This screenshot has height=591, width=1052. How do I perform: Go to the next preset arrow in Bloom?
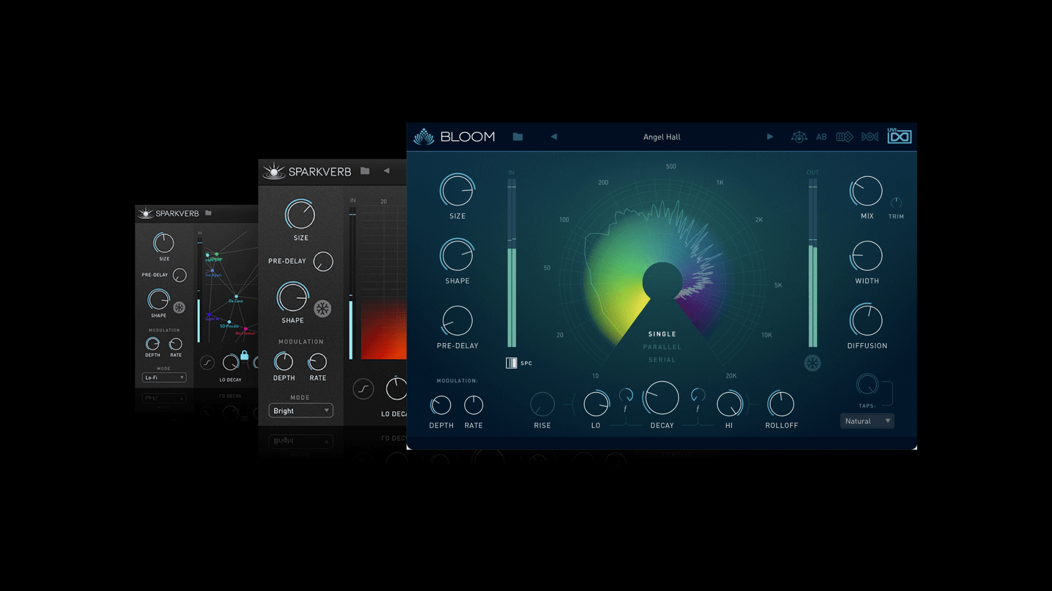[770, 137]
